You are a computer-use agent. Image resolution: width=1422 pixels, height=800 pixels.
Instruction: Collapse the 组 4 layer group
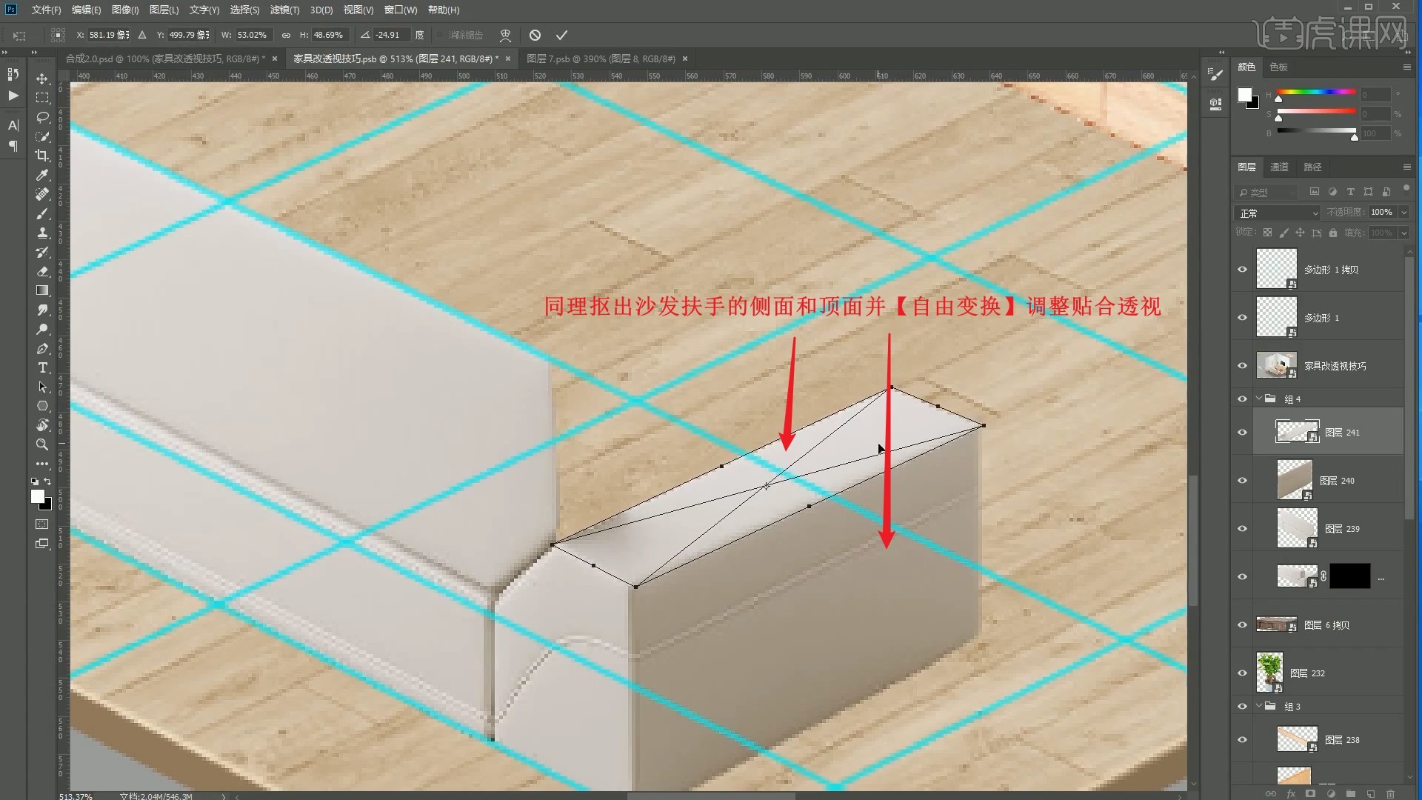tap(1259, 399)
